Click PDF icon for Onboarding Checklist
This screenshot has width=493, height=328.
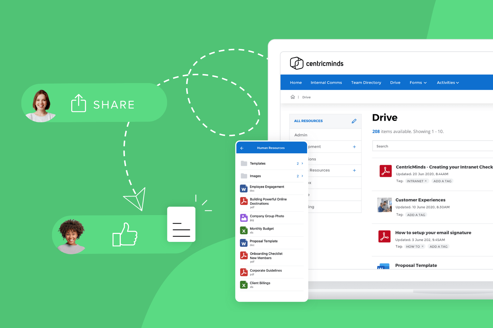(244, 255)
